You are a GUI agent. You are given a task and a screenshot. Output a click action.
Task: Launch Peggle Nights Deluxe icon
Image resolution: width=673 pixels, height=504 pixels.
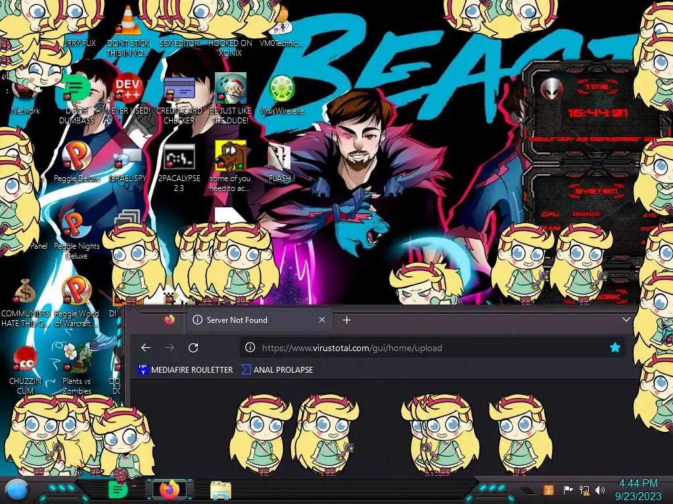click(77, 235)
